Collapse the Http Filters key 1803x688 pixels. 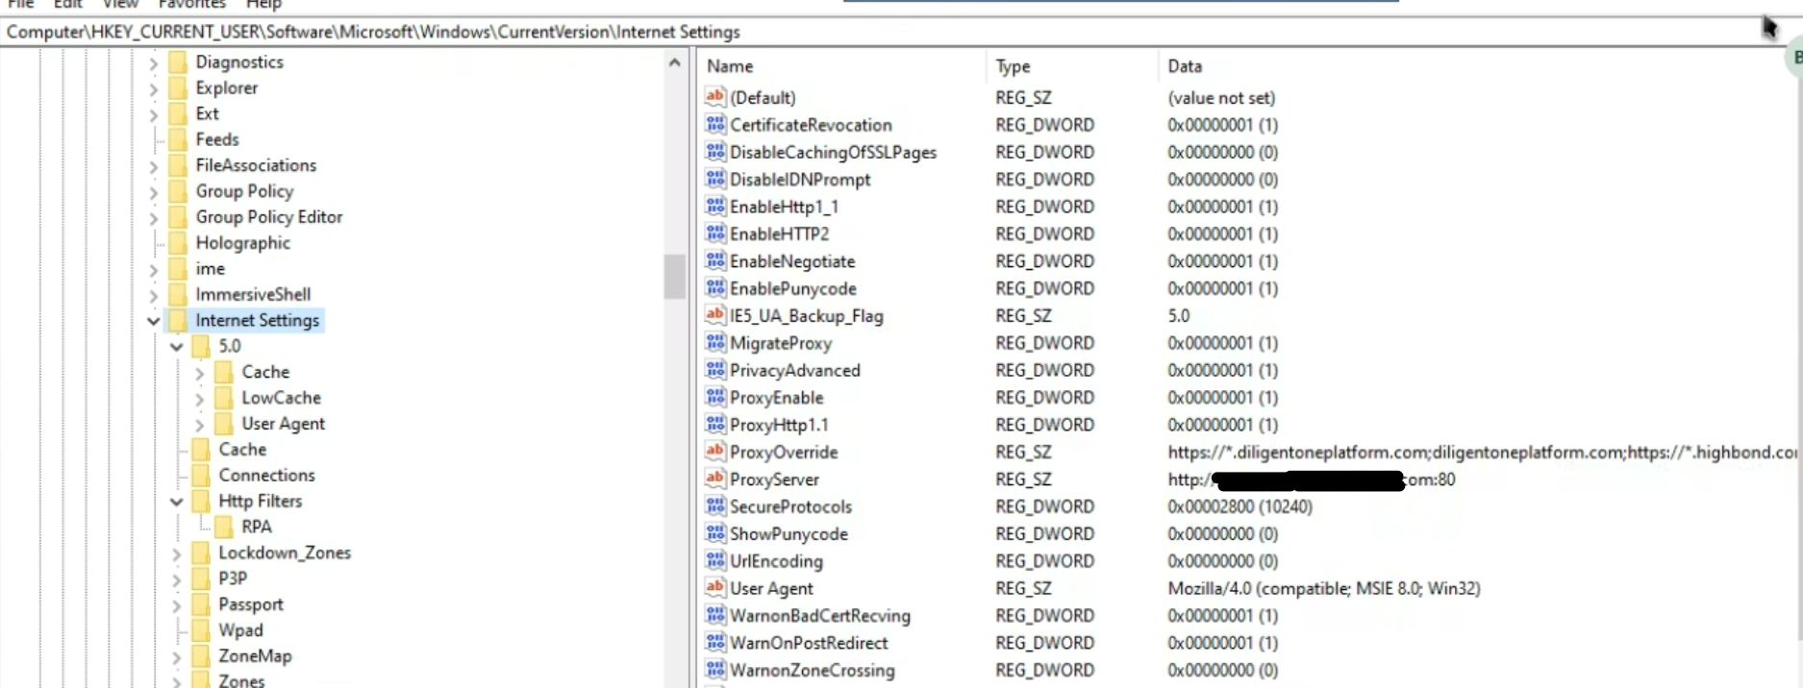coord(177,502)
